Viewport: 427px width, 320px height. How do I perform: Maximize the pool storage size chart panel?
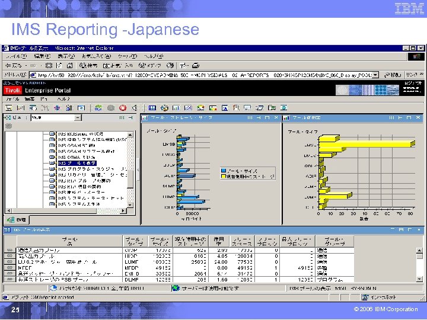point(267,118)
